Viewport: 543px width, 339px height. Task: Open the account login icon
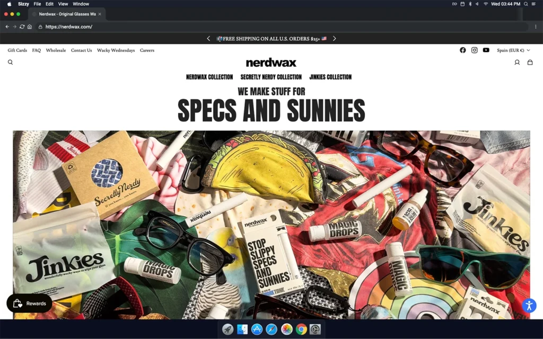pos(517,63)
